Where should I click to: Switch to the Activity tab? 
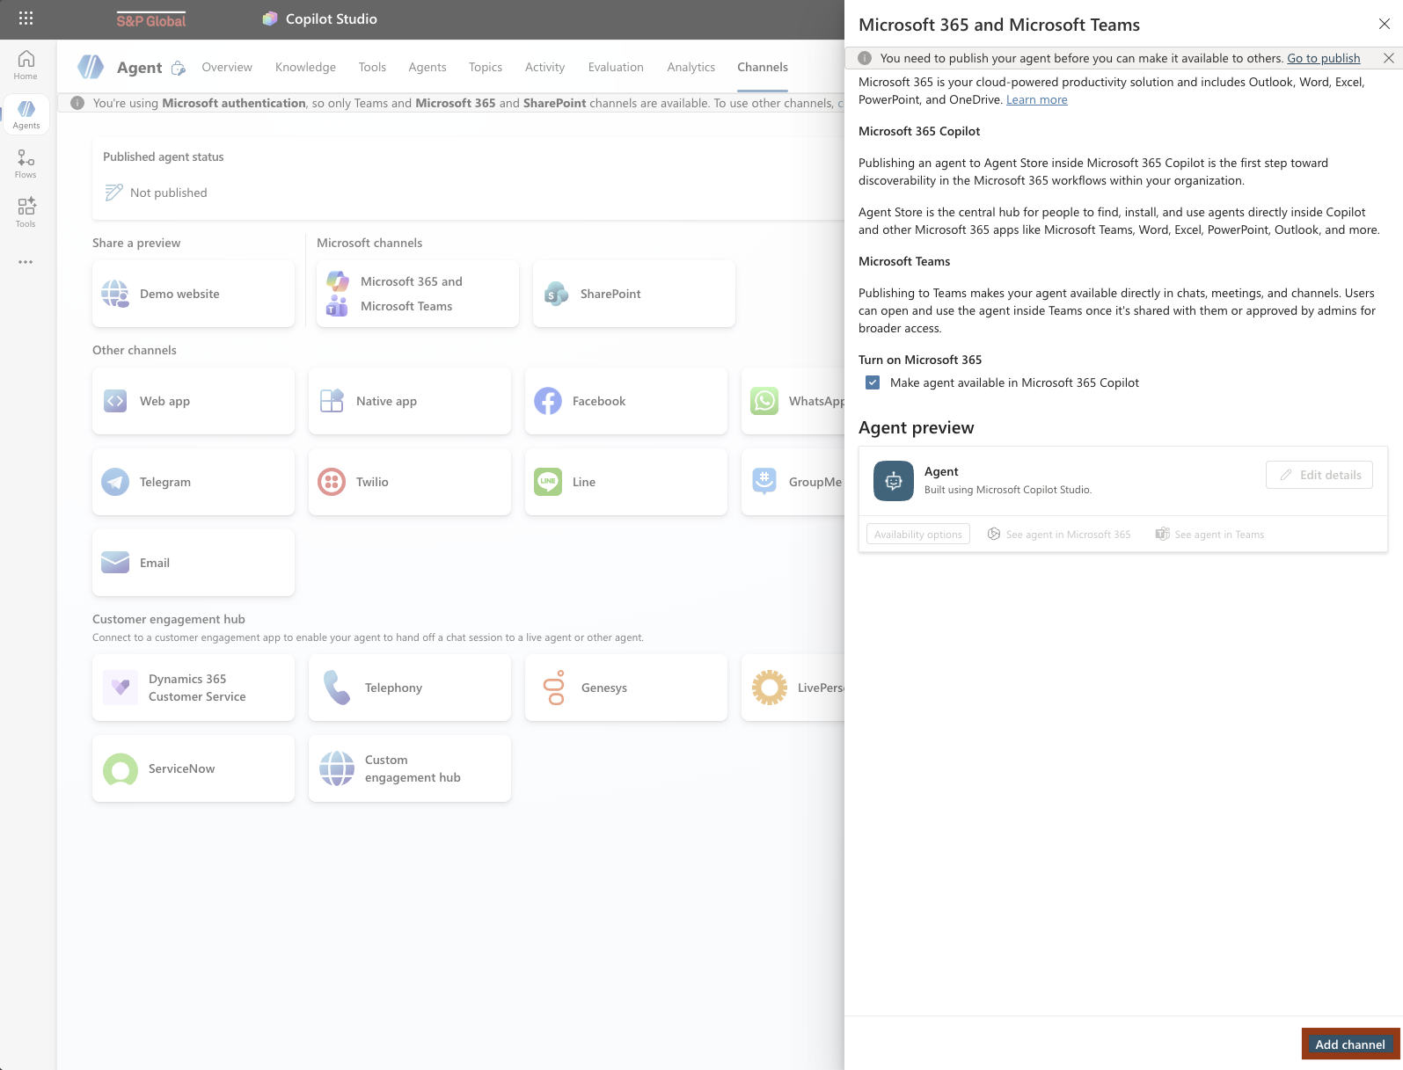(544, 67)
